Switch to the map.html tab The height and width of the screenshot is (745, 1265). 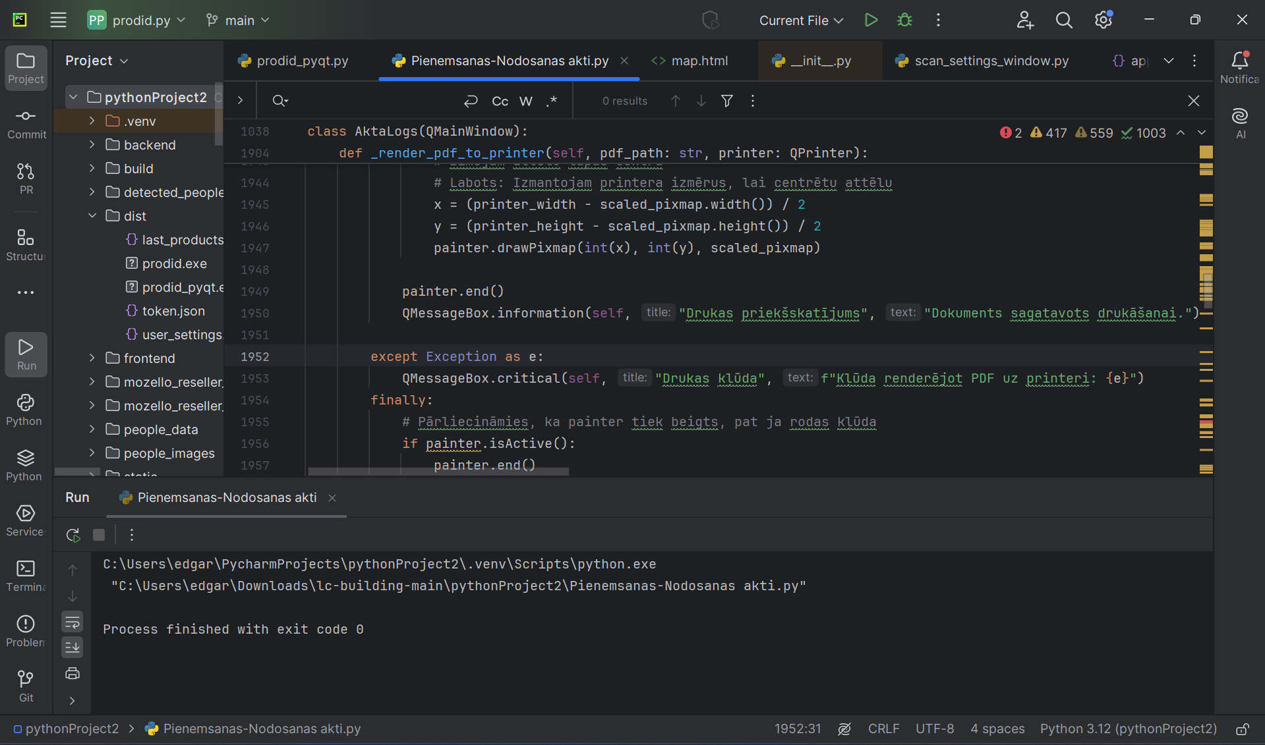coord(690,61)
